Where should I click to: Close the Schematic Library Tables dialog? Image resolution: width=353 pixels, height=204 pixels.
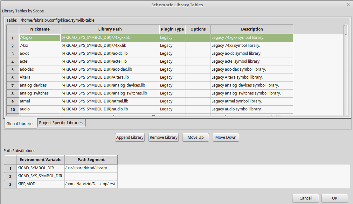(x=348, y=5)
